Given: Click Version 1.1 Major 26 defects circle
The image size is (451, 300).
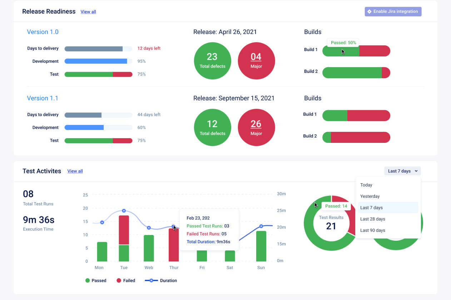Looking at the screenshot, I should coord(256,127).
